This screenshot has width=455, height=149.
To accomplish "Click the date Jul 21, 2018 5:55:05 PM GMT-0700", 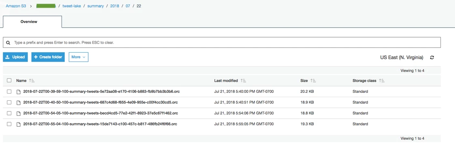I will (x=244, y=124).
